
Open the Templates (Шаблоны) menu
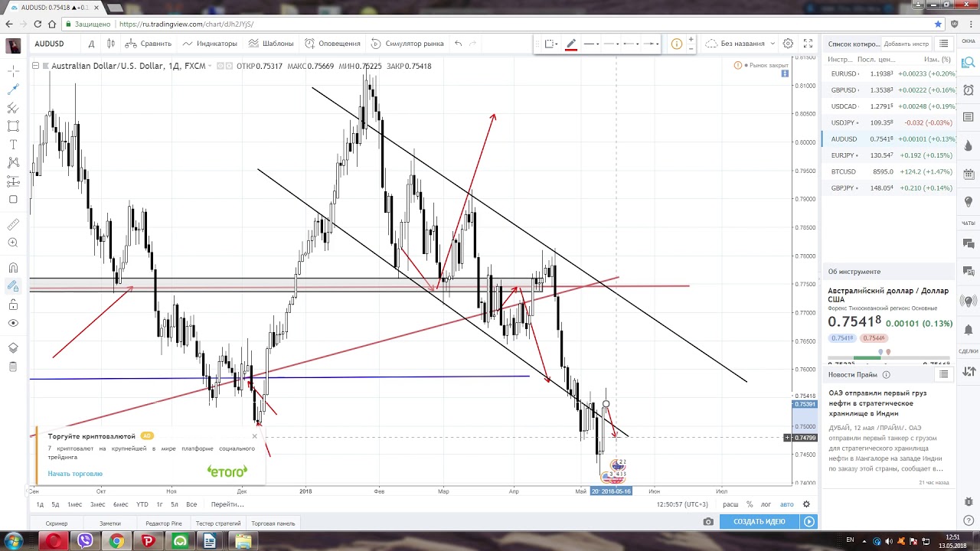[x=270, y=44]
